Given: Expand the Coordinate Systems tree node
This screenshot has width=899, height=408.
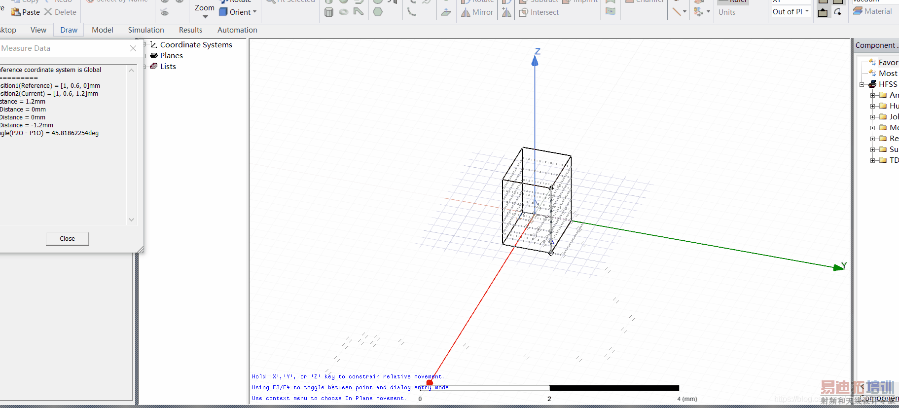Looking at the screenshot, I should pyautogui.click(x=145, y=45).
